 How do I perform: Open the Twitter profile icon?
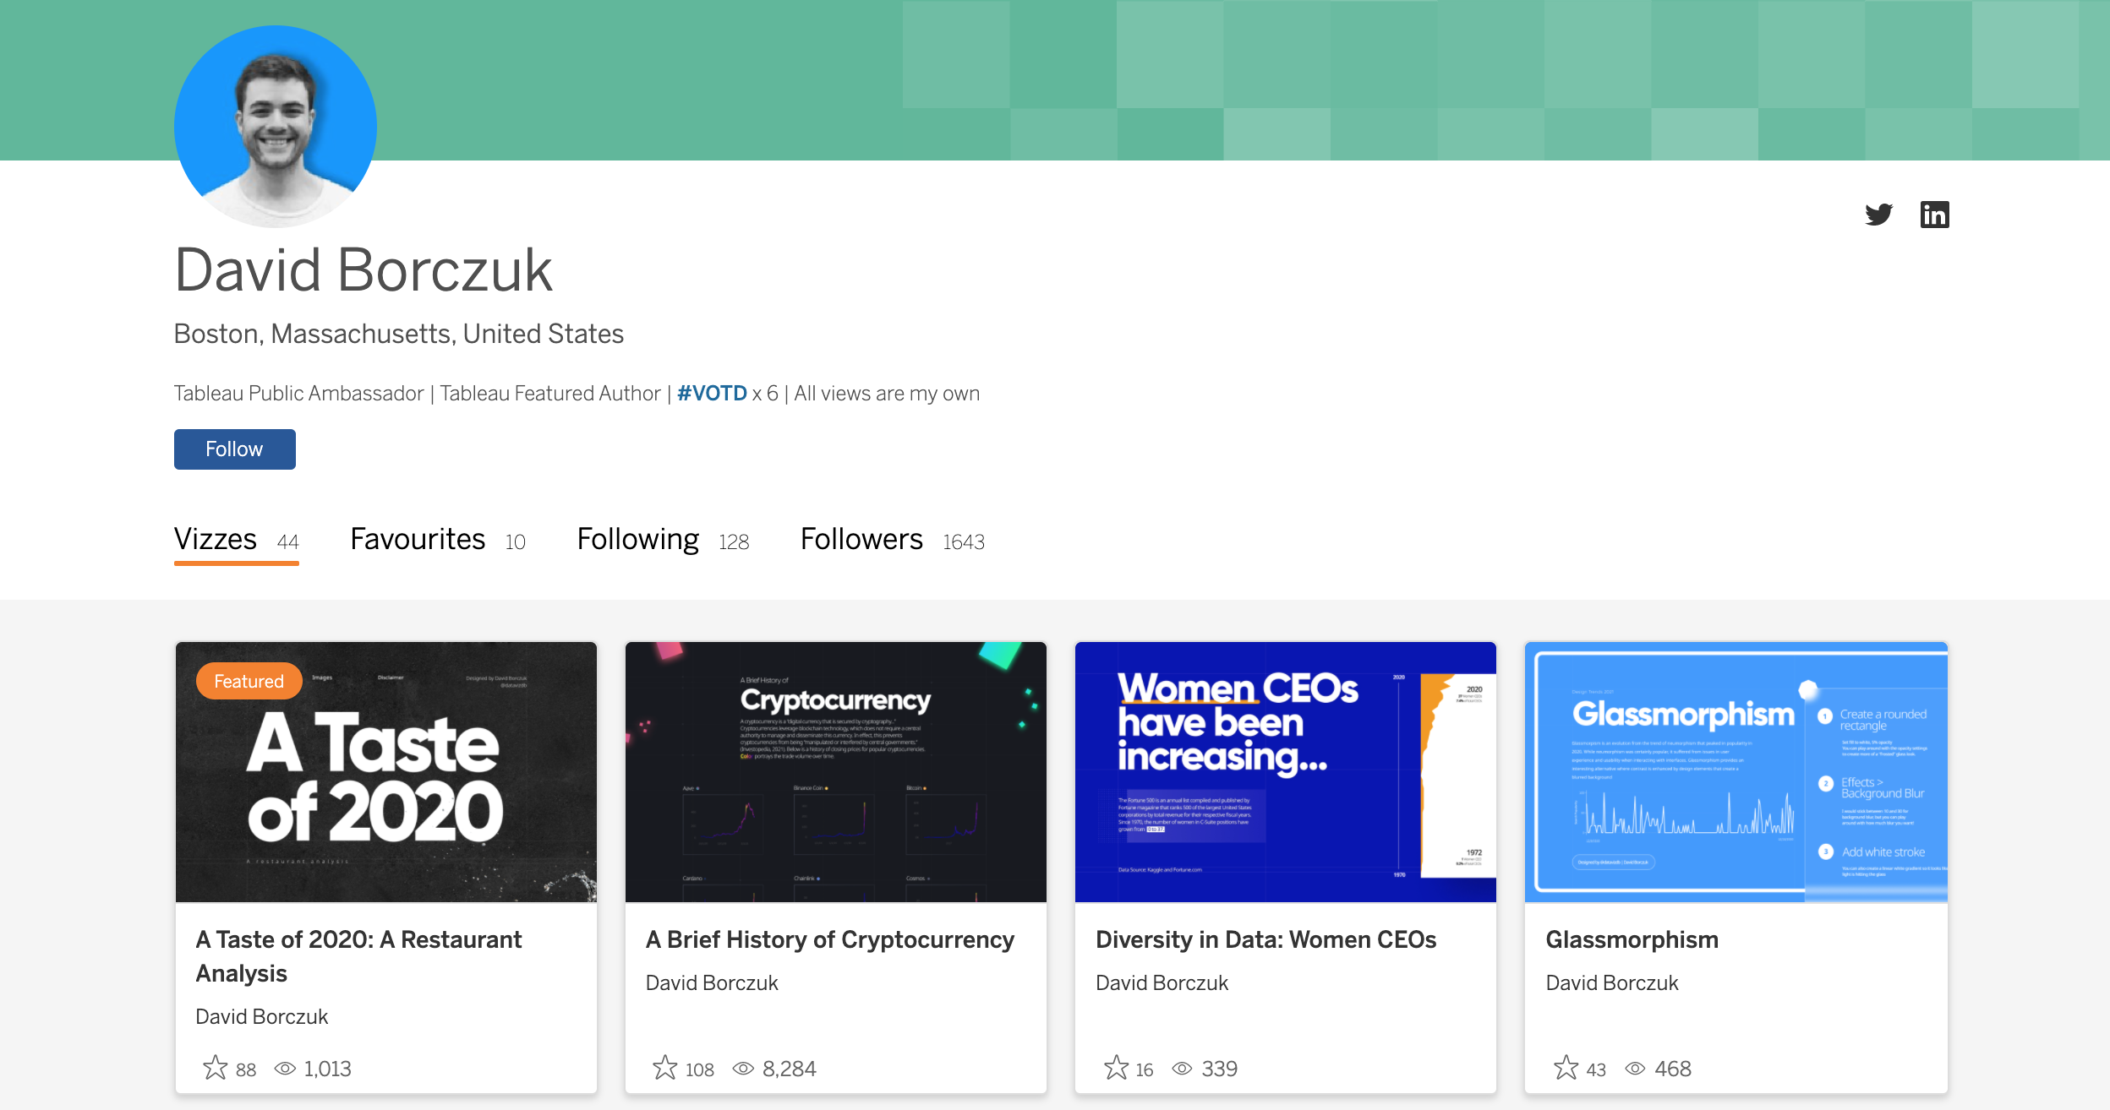[1878, 215]
